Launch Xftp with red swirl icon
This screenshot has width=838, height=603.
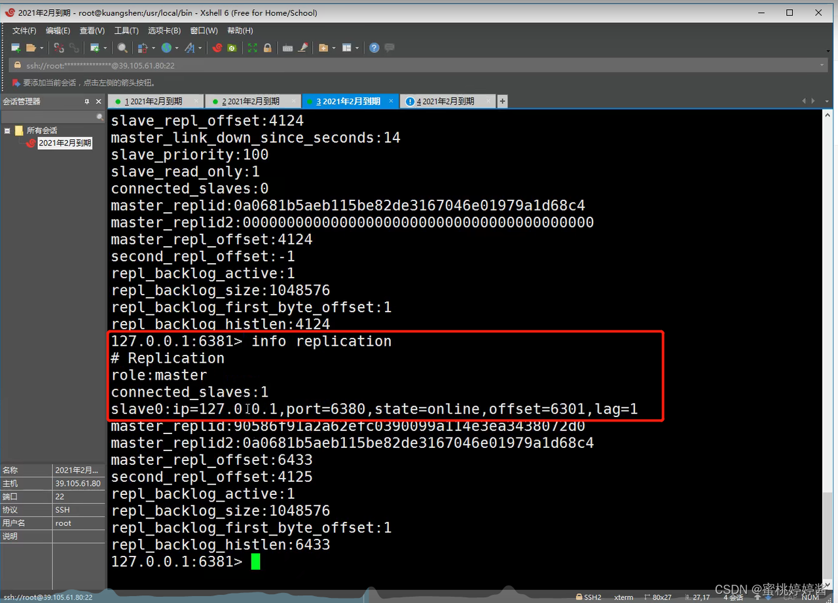pos(217,48)
